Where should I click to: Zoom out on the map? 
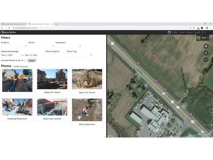coord(206,60)
